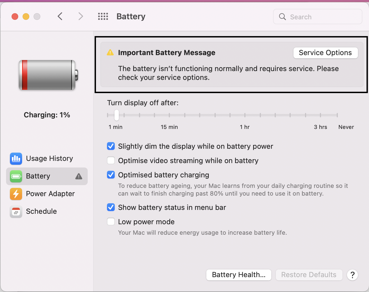Open Usage History bar chart icon

click(16, 158)
